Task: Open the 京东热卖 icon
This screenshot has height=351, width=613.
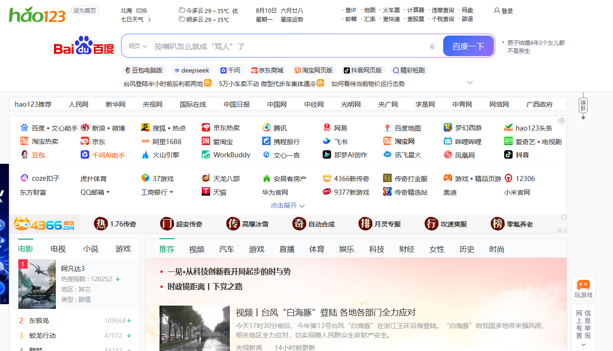Action: (x=206, y=128)
